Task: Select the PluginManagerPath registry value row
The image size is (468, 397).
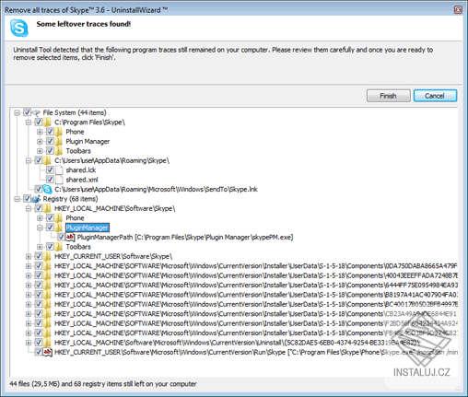Action: [185, 237]
